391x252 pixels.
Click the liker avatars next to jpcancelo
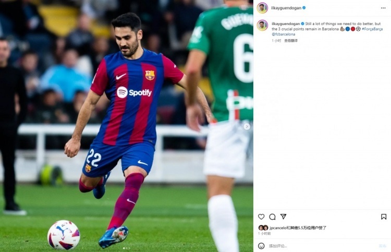click(263, 227)
